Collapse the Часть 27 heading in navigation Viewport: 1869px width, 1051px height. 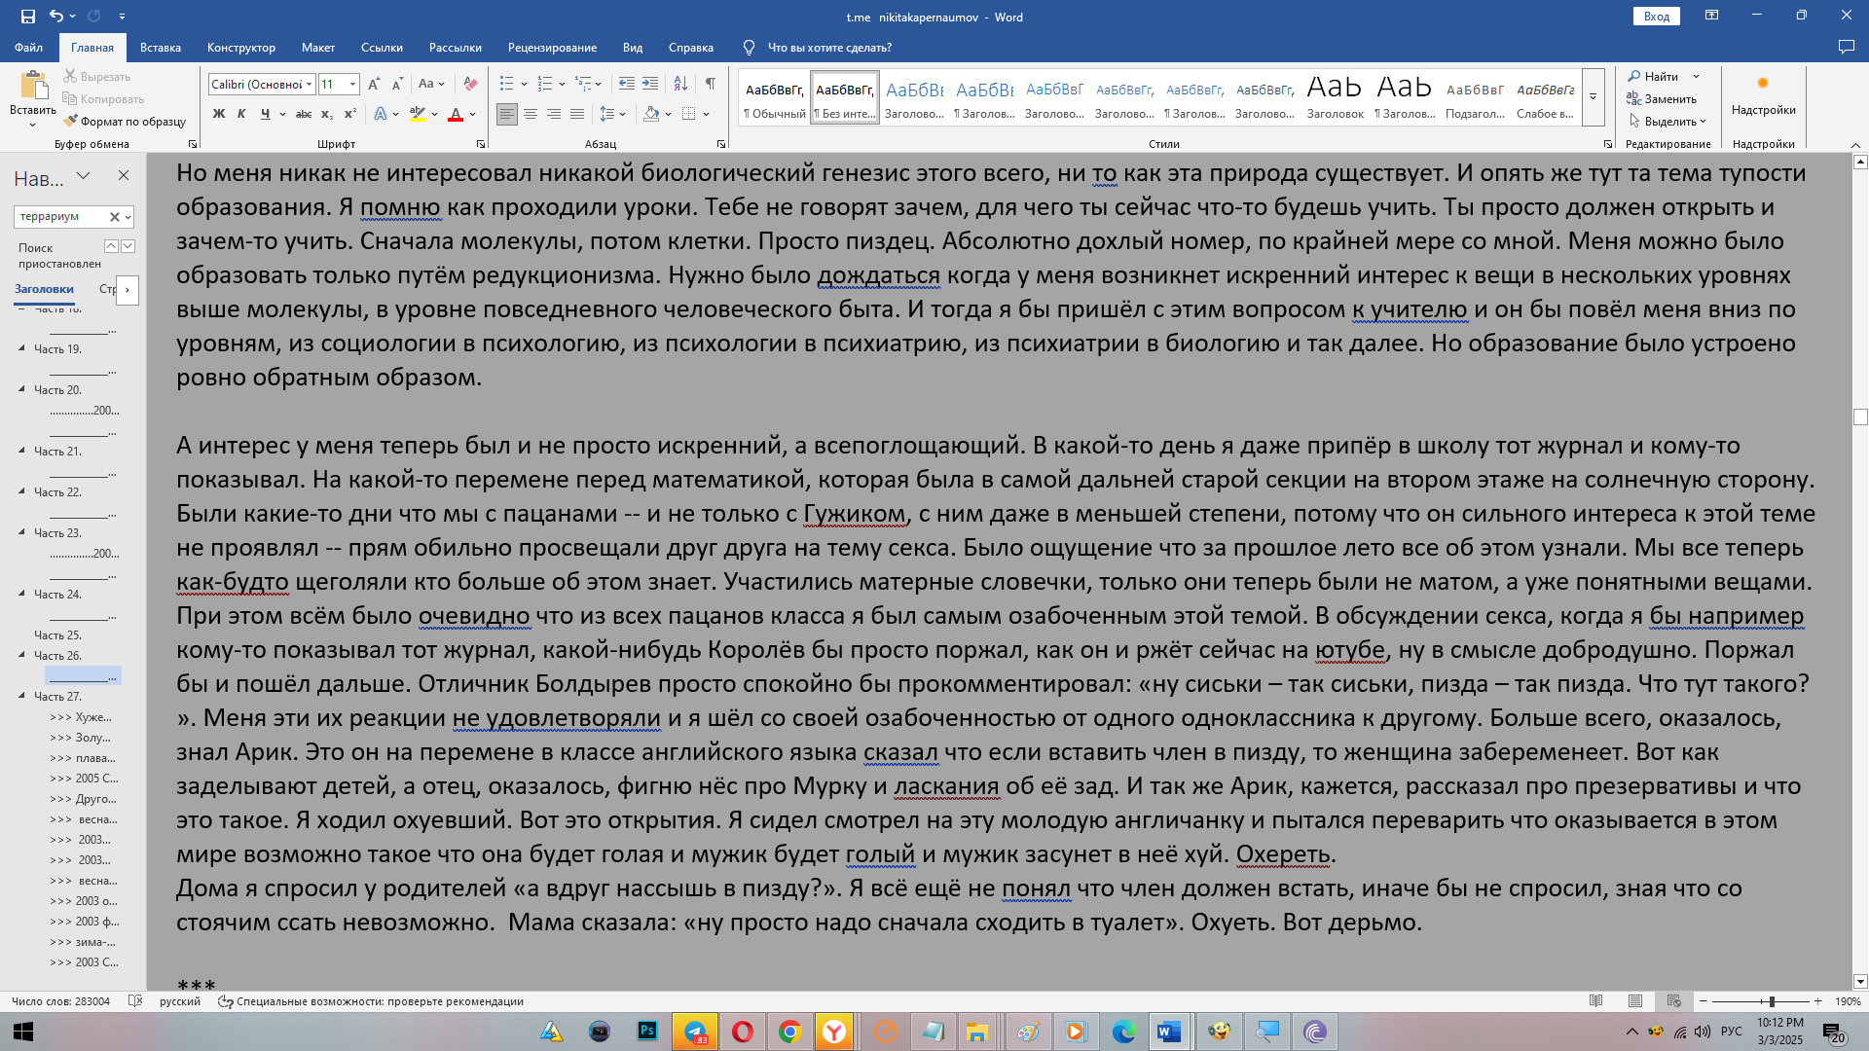coord(22,696)
